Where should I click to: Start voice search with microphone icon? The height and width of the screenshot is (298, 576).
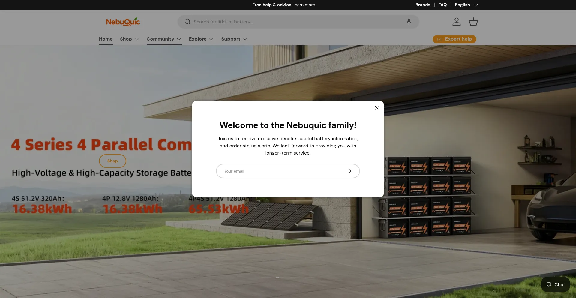click(409, 22)
